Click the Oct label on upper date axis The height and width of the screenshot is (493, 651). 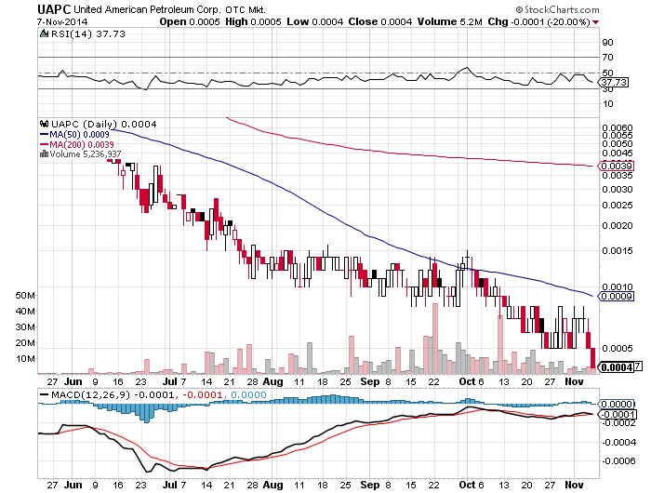click(467, 381)
